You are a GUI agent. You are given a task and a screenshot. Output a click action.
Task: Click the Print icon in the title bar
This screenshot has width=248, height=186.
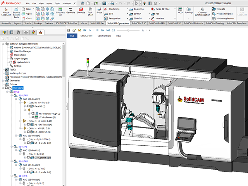point(112,3)
